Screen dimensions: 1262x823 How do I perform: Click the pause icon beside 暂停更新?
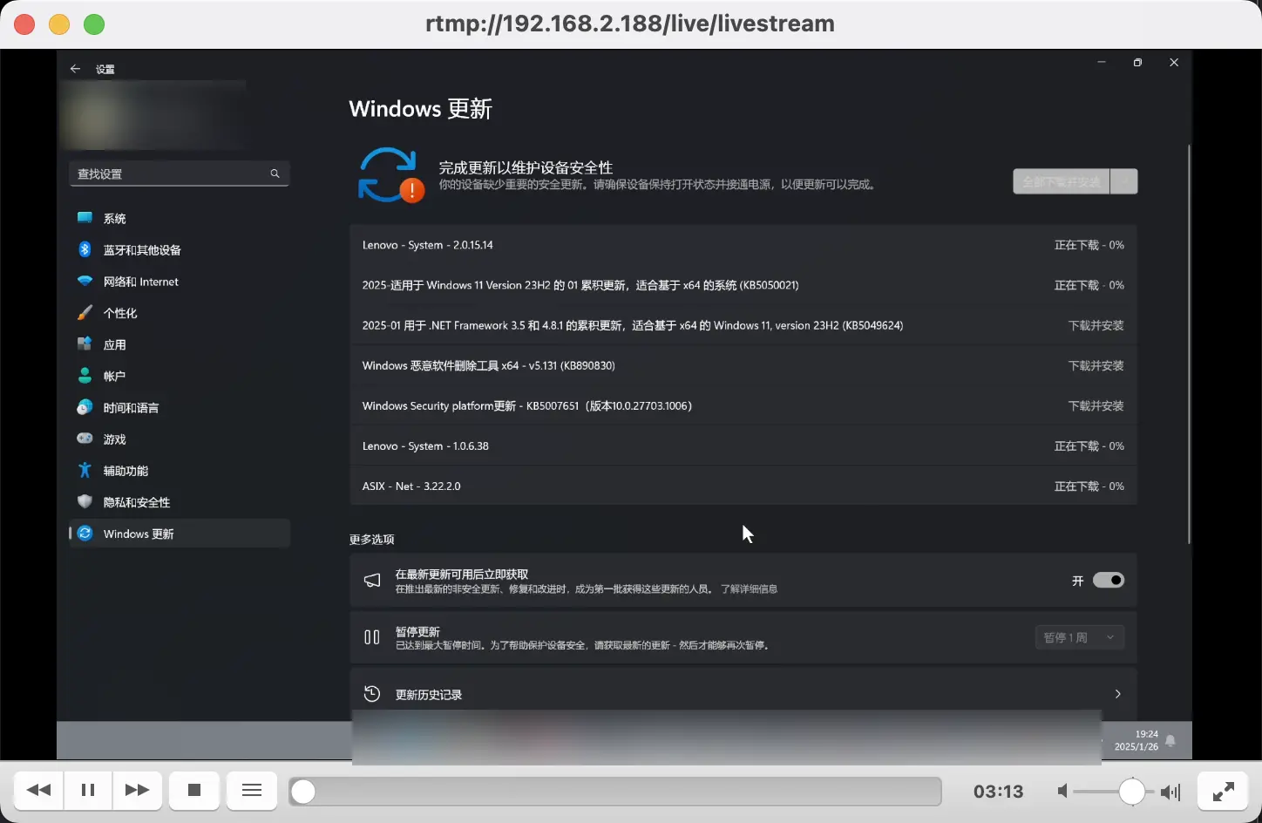pyautogui.click(x=372, y=637)
